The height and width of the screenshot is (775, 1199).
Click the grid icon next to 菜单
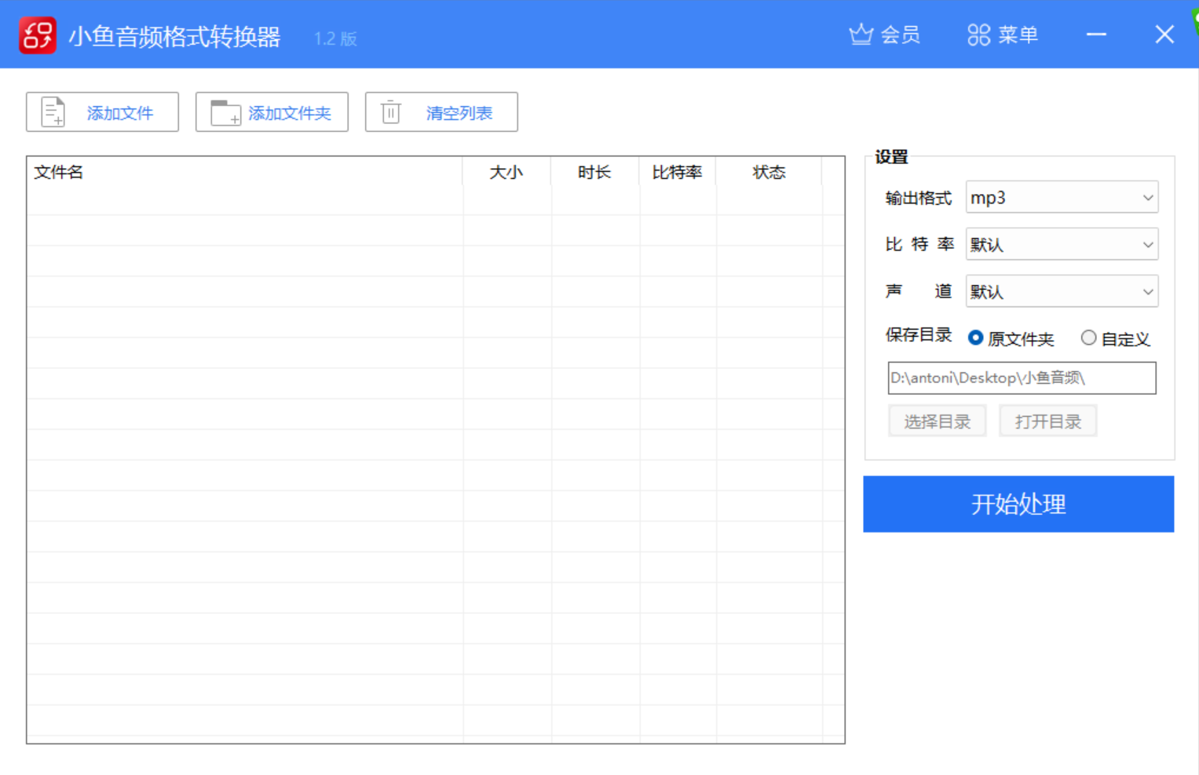(978, 34)
